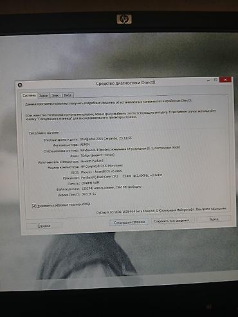238x317 pixels.
Task: Open the Экран tab
Action: [x=44, y=96]
